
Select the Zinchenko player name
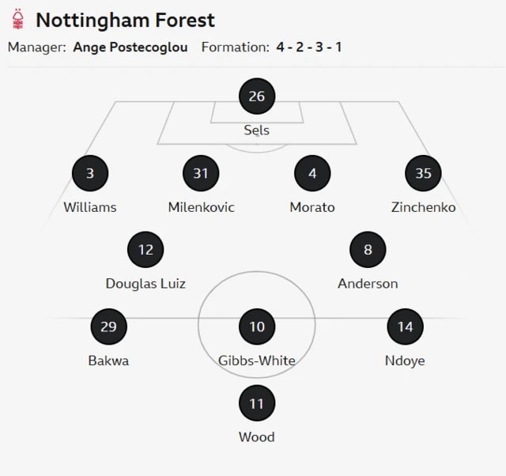(x=423, y=207)
